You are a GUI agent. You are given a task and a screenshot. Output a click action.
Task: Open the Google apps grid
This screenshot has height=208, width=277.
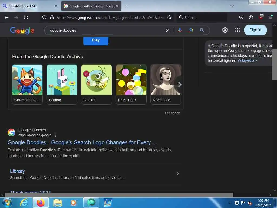click(238, 30)
